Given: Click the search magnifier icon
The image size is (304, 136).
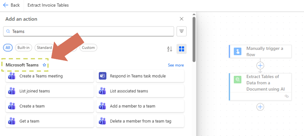Looking at the screenshot, I should [8, 31].
